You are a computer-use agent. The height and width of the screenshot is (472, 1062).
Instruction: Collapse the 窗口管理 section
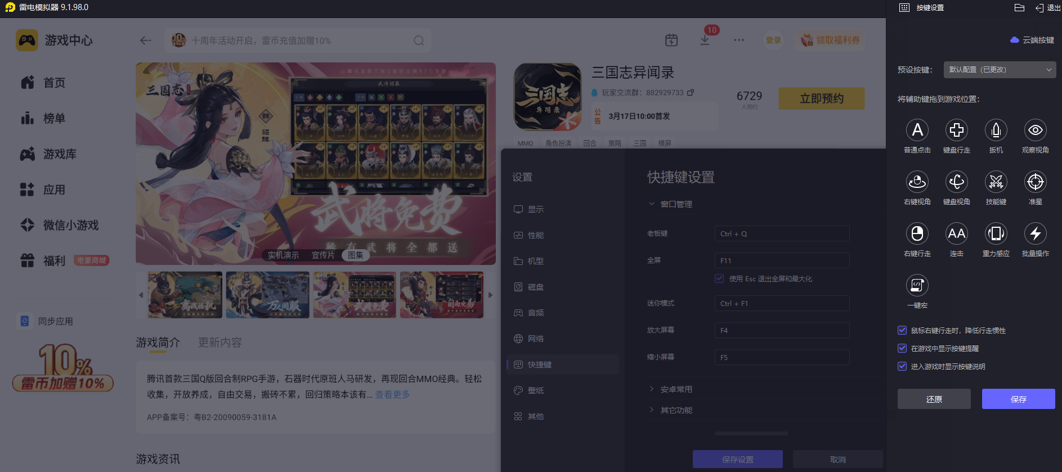[670, 204]
